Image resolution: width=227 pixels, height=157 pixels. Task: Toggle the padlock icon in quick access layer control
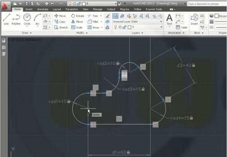tap(79, 4)
